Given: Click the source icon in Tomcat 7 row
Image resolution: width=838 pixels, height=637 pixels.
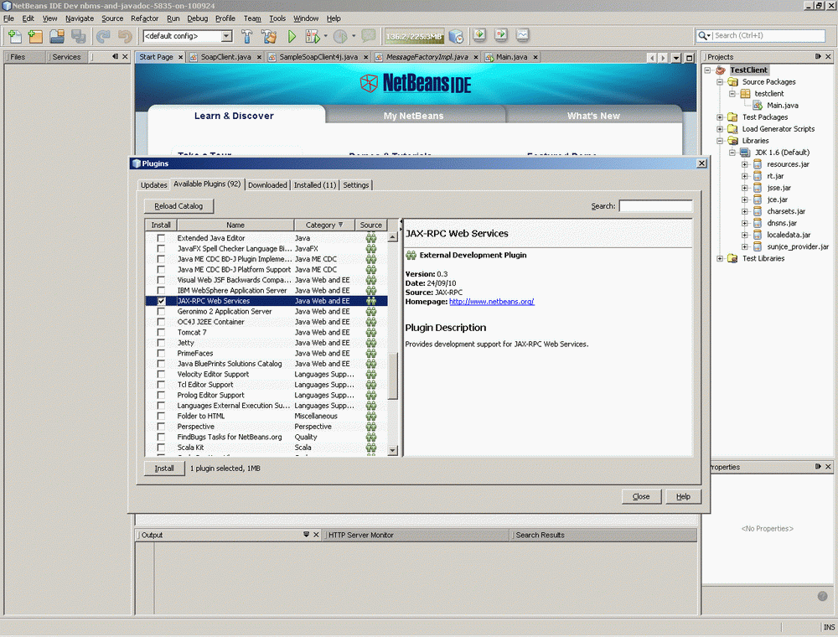Looking at the screenshot, I should click(371, 333).
